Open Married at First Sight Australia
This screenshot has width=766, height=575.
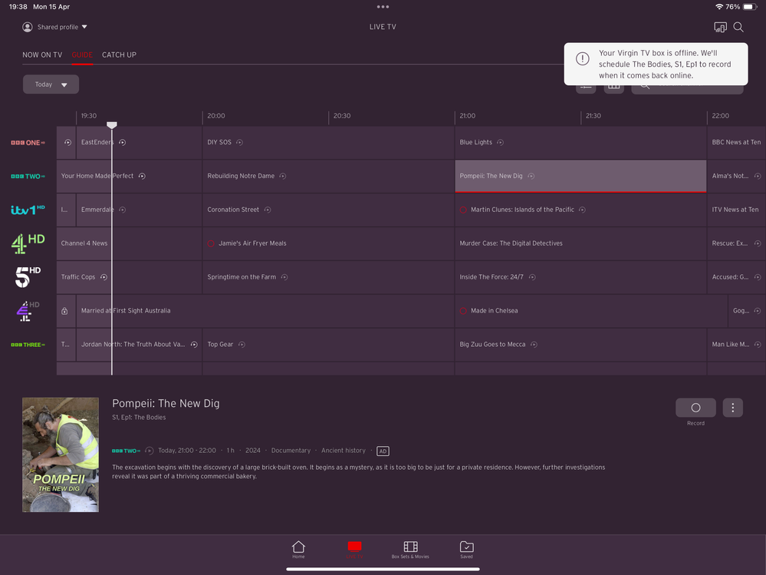(x=265, y=311)
